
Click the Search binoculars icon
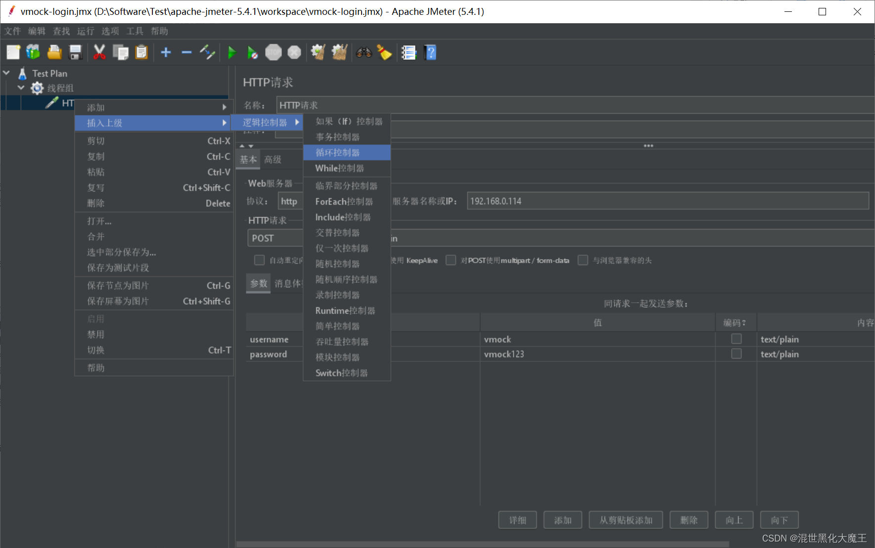click(364, 52)
